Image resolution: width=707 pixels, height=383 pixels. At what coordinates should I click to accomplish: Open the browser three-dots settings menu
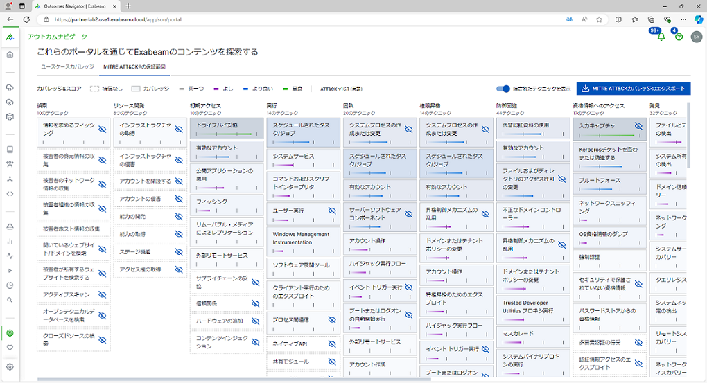[x=683, y=19]
